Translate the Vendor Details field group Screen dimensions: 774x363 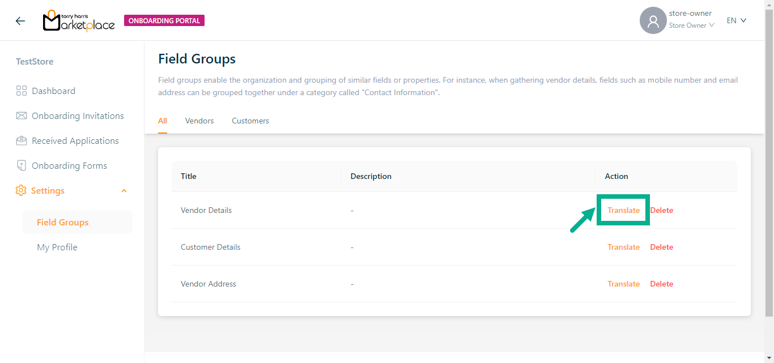click(623, 210)
